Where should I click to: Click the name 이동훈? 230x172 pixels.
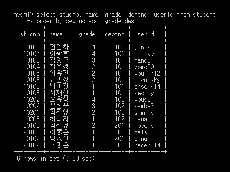click(x=59, y=132)
